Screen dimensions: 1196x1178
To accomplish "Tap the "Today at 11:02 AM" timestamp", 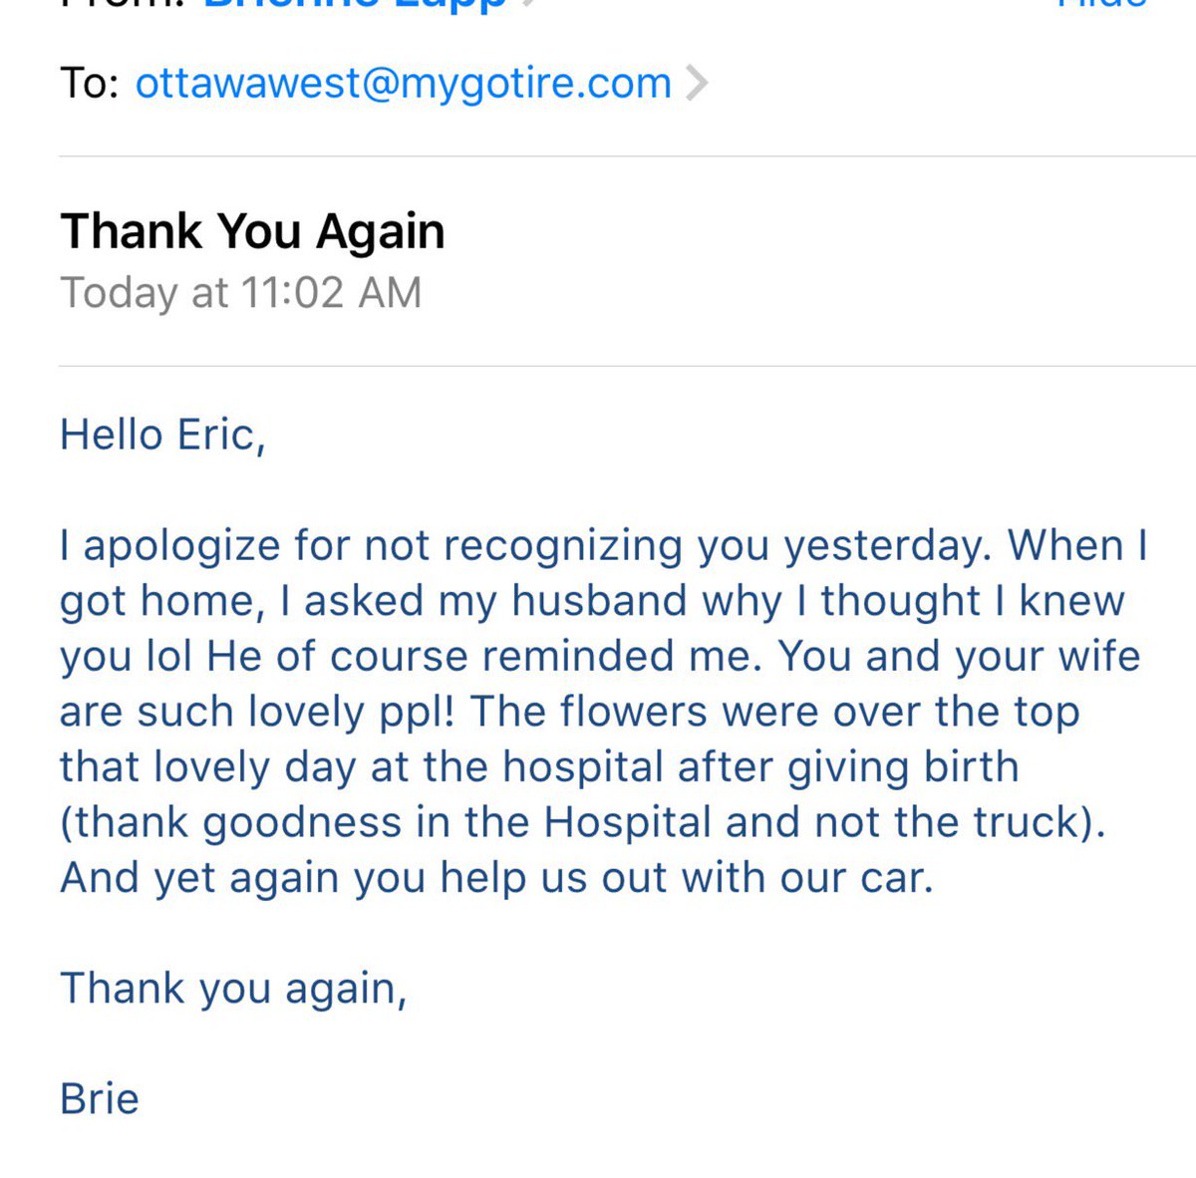I will [241, 293].
